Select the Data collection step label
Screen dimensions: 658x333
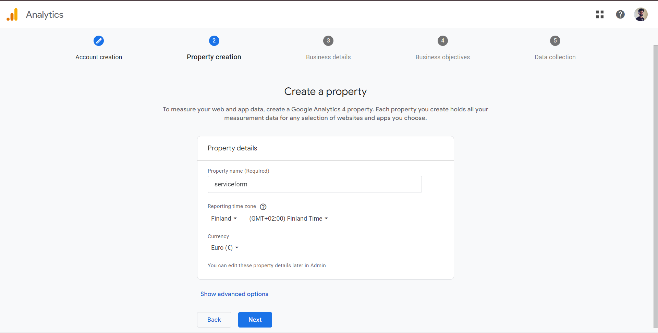(555, 57)
